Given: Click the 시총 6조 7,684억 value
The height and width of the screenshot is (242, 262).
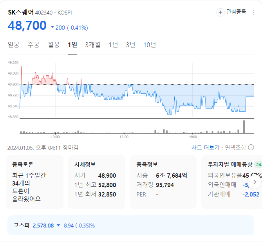Looking at the screenshot, I should pyautogui.click(x=172, y=176).
